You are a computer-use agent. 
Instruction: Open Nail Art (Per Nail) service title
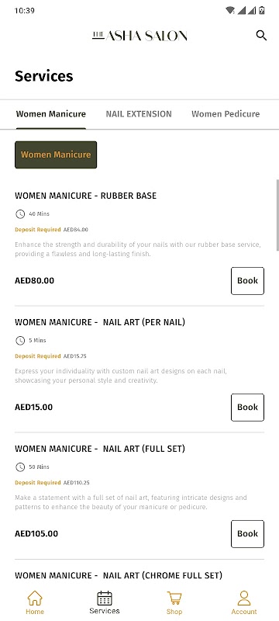pyautogui.click(x=100, y=322)
